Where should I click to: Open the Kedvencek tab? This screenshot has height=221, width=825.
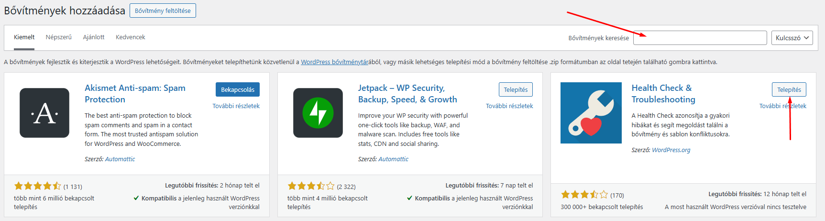pos(131,37)
